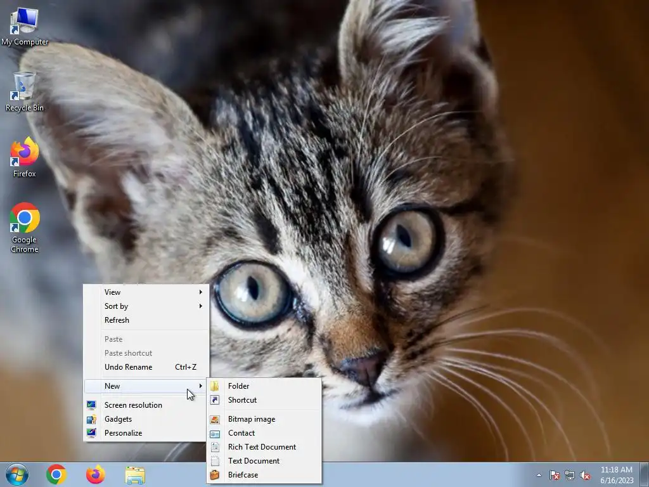This screenshot has height=487, width=649.
Task: Open Personalize from the context menu
Action: point(146,433)
